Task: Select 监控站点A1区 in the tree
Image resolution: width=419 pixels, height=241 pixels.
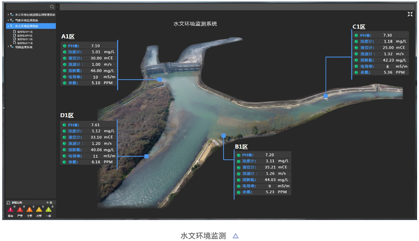Action: [x=25, y=32]
